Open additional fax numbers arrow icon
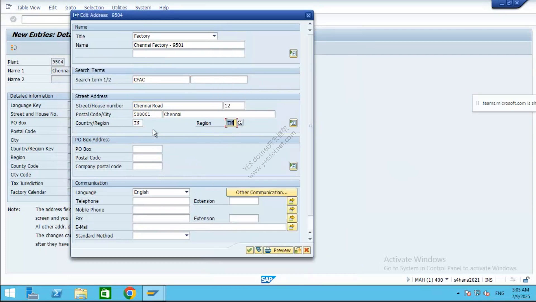The width and height of the screenshot is (536, 302). pos(292,218)
